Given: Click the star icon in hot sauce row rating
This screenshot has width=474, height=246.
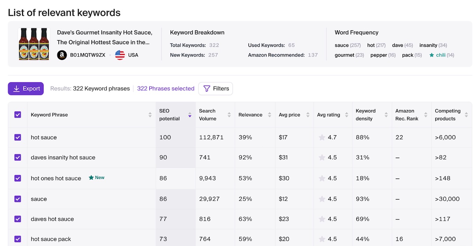Looking at the screenshot, I should click(322, 138).
